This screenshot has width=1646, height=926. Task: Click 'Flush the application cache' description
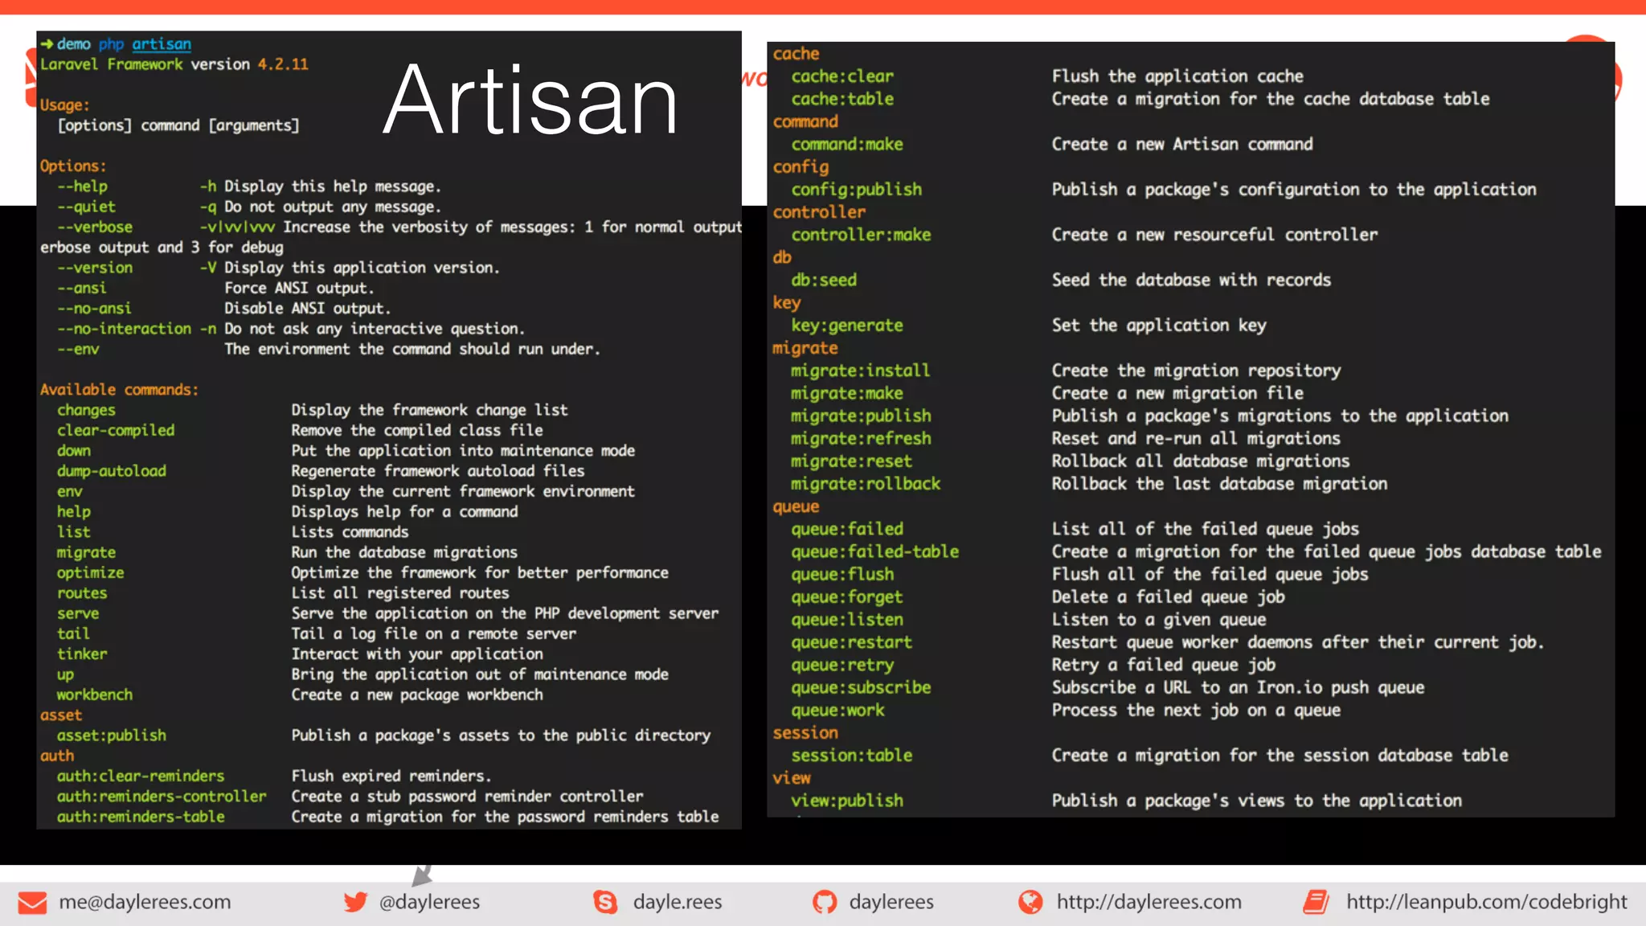coord(1177,76)
